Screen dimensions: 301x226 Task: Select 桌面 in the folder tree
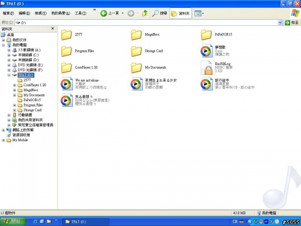coord(10,35)
